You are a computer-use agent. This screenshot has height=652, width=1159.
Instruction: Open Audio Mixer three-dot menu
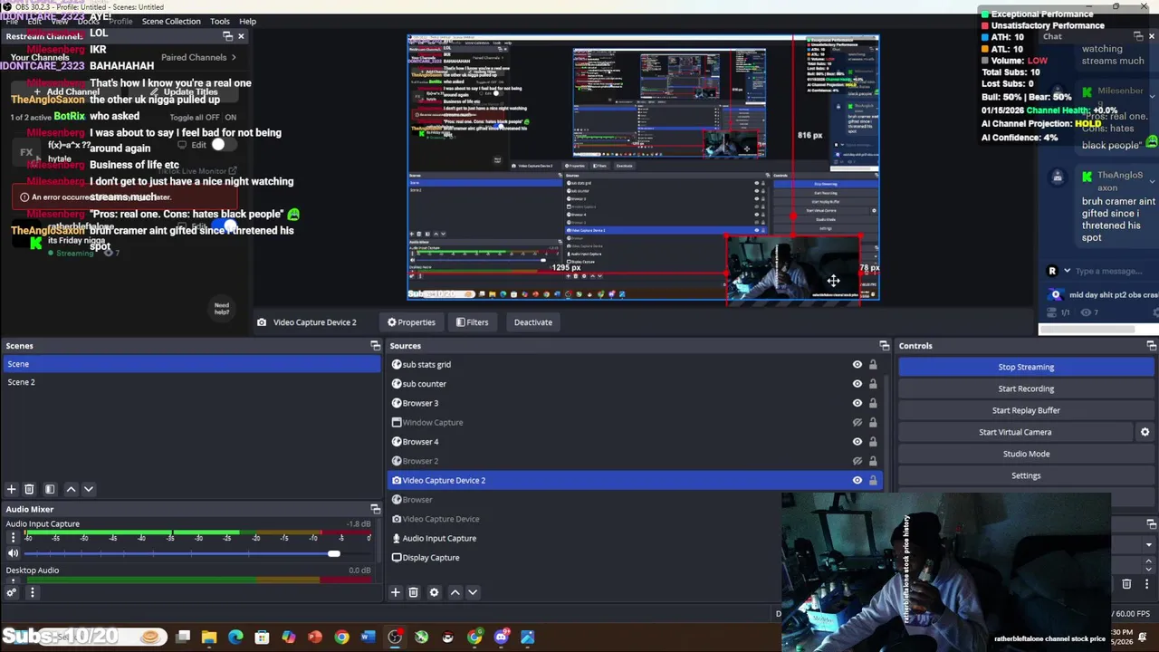point(32,593)
